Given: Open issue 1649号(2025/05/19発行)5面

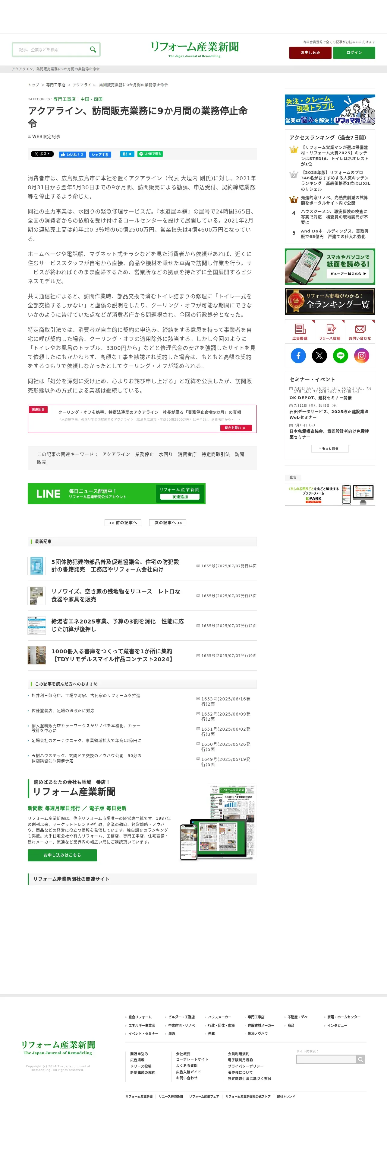Looking at the screenshot, I should coord(226,762).
